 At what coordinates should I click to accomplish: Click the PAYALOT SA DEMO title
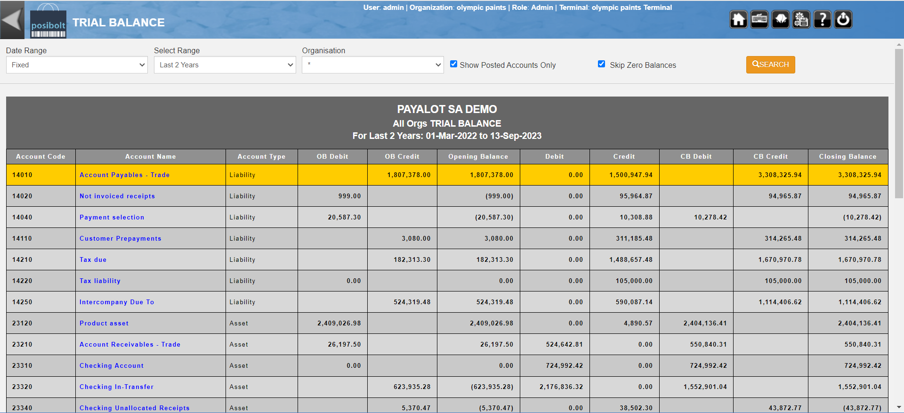tap(447, 109)
